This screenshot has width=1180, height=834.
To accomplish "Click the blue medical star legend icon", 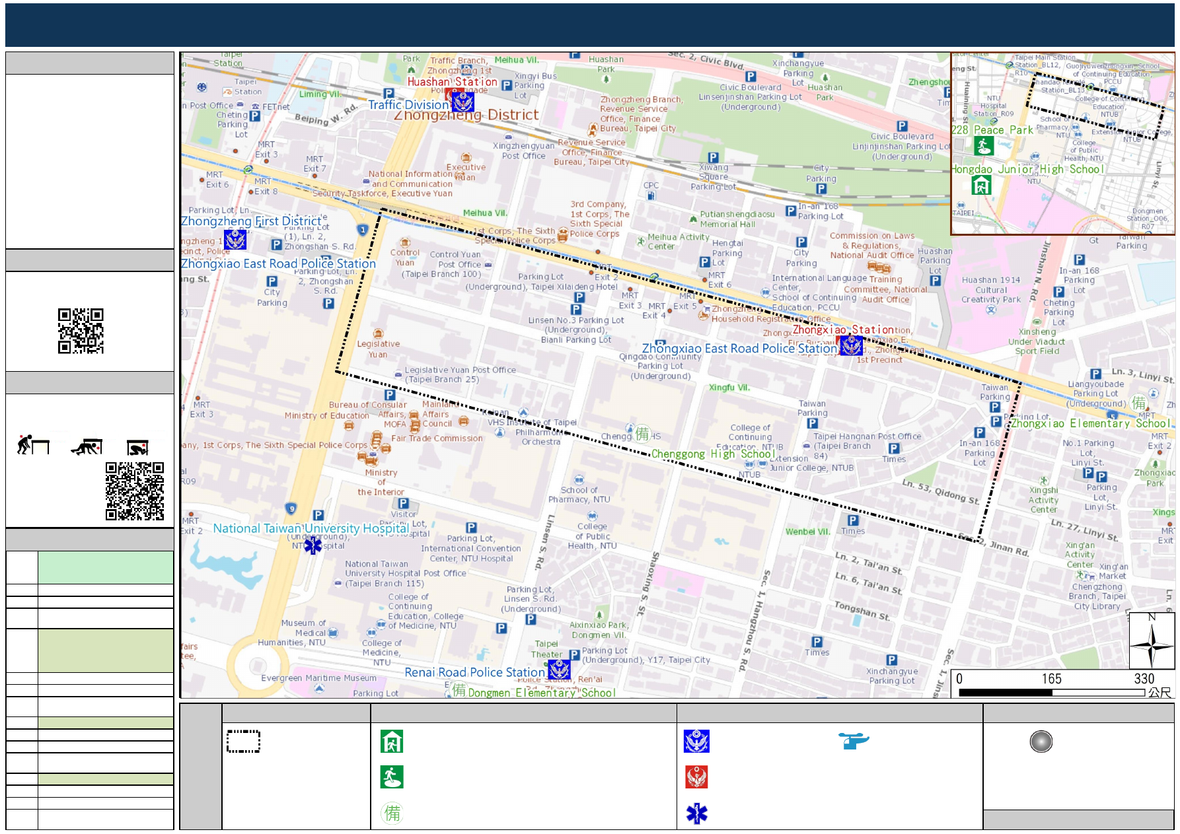I will [x=696, y=814].
